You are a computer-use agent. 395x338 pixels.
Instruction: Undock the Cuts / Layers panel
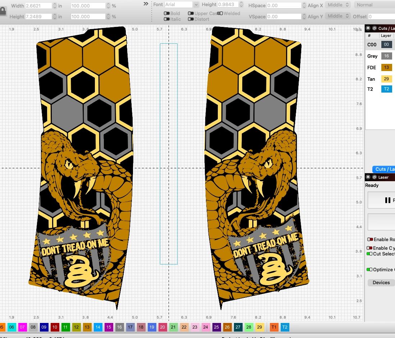click(374, 28)
